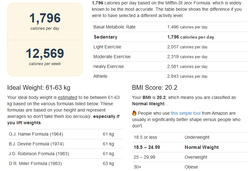
Task: Click the Athlete activity row
Action: 169,76
